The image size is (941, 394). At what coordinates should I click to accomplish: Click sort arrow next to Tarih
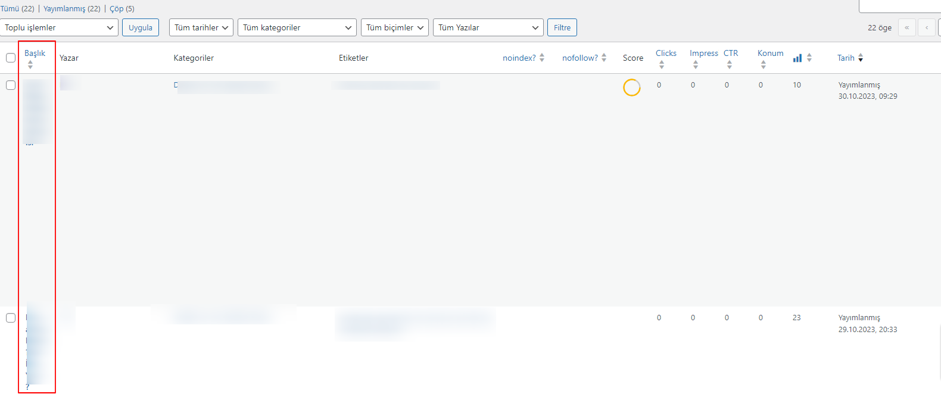click(861, 58)
